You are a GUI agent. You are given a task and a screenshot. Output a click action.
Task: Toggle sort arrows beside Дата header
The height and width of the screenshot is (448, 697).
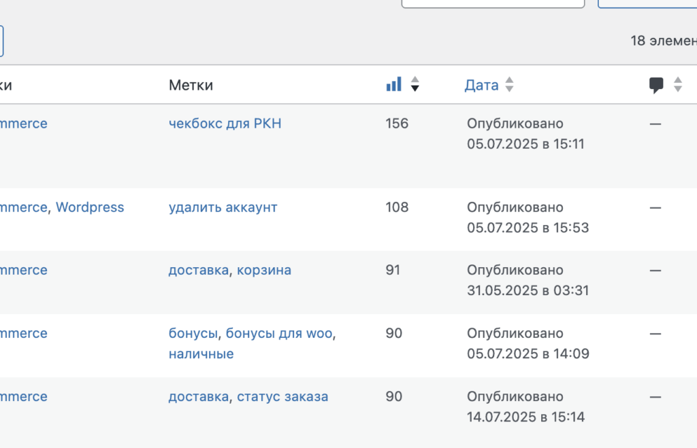pos(509,84)
